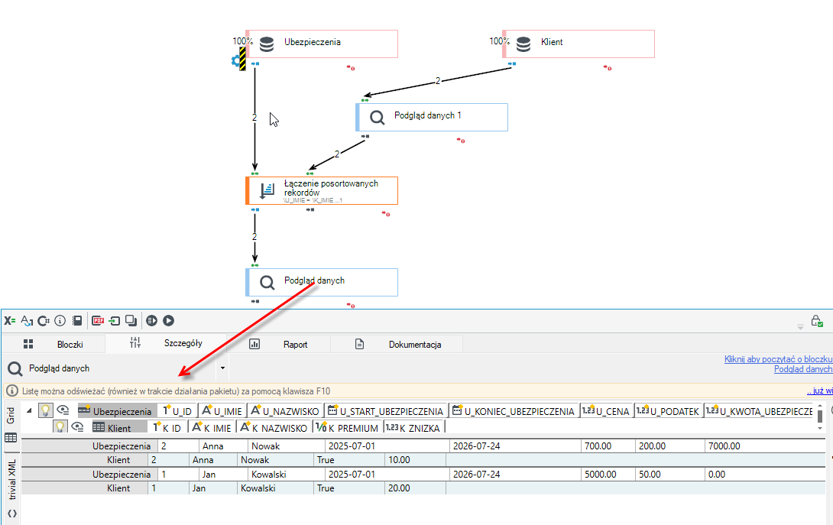The height and width of the screenshot is (525, 833).
Task: Select the Podgląd danych block on canvas
Action: tap(322, 282)
